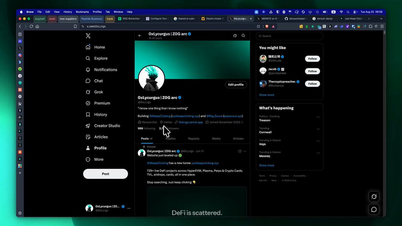This screenshot has height=226, width=402.
Task: Click browser back button
Action: coord(20,26)
